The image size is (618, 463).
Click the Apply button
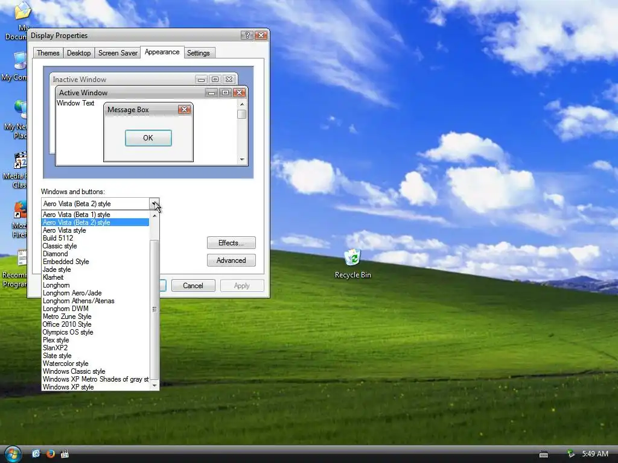tap(241, 285)
